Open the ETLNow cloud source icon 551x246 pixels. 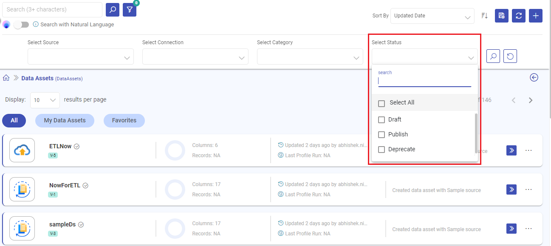pos(22,150)
